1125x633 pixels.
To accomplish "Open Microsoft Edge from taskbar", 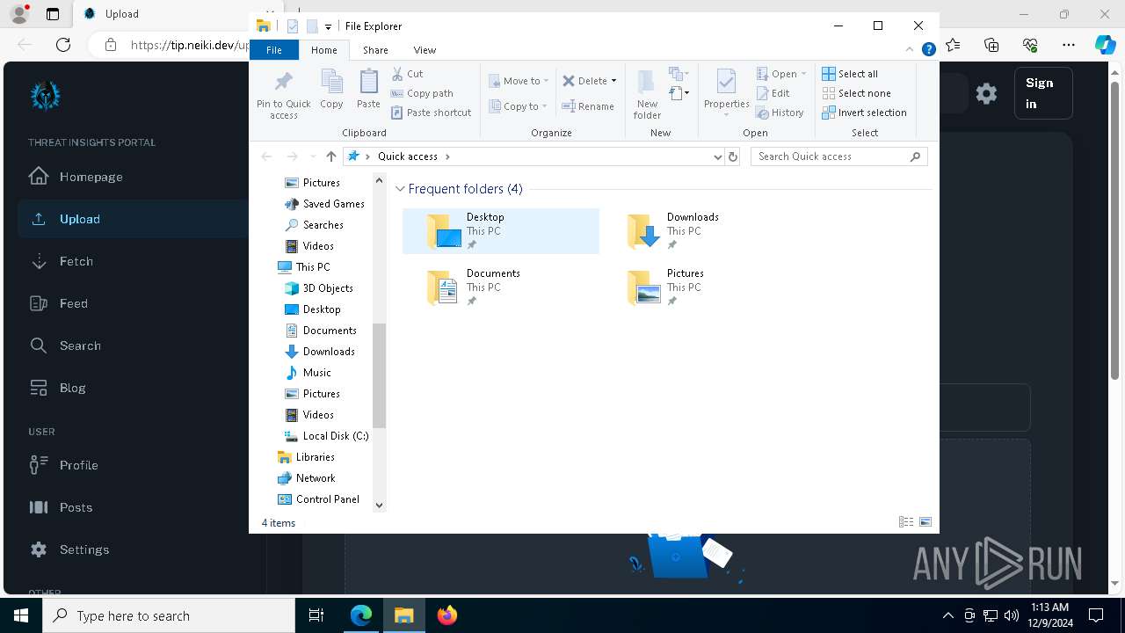I will point(361,615).
